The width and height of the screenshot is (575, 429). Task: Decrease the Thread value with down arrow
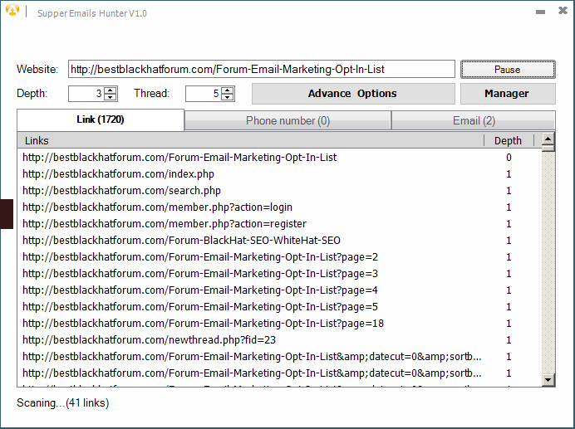[228, 97]
